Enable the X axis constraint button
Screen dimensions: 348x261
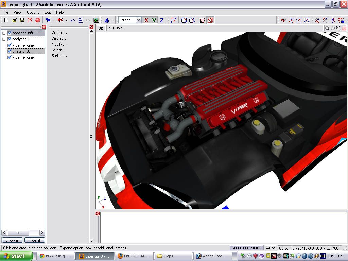point(146,20)
